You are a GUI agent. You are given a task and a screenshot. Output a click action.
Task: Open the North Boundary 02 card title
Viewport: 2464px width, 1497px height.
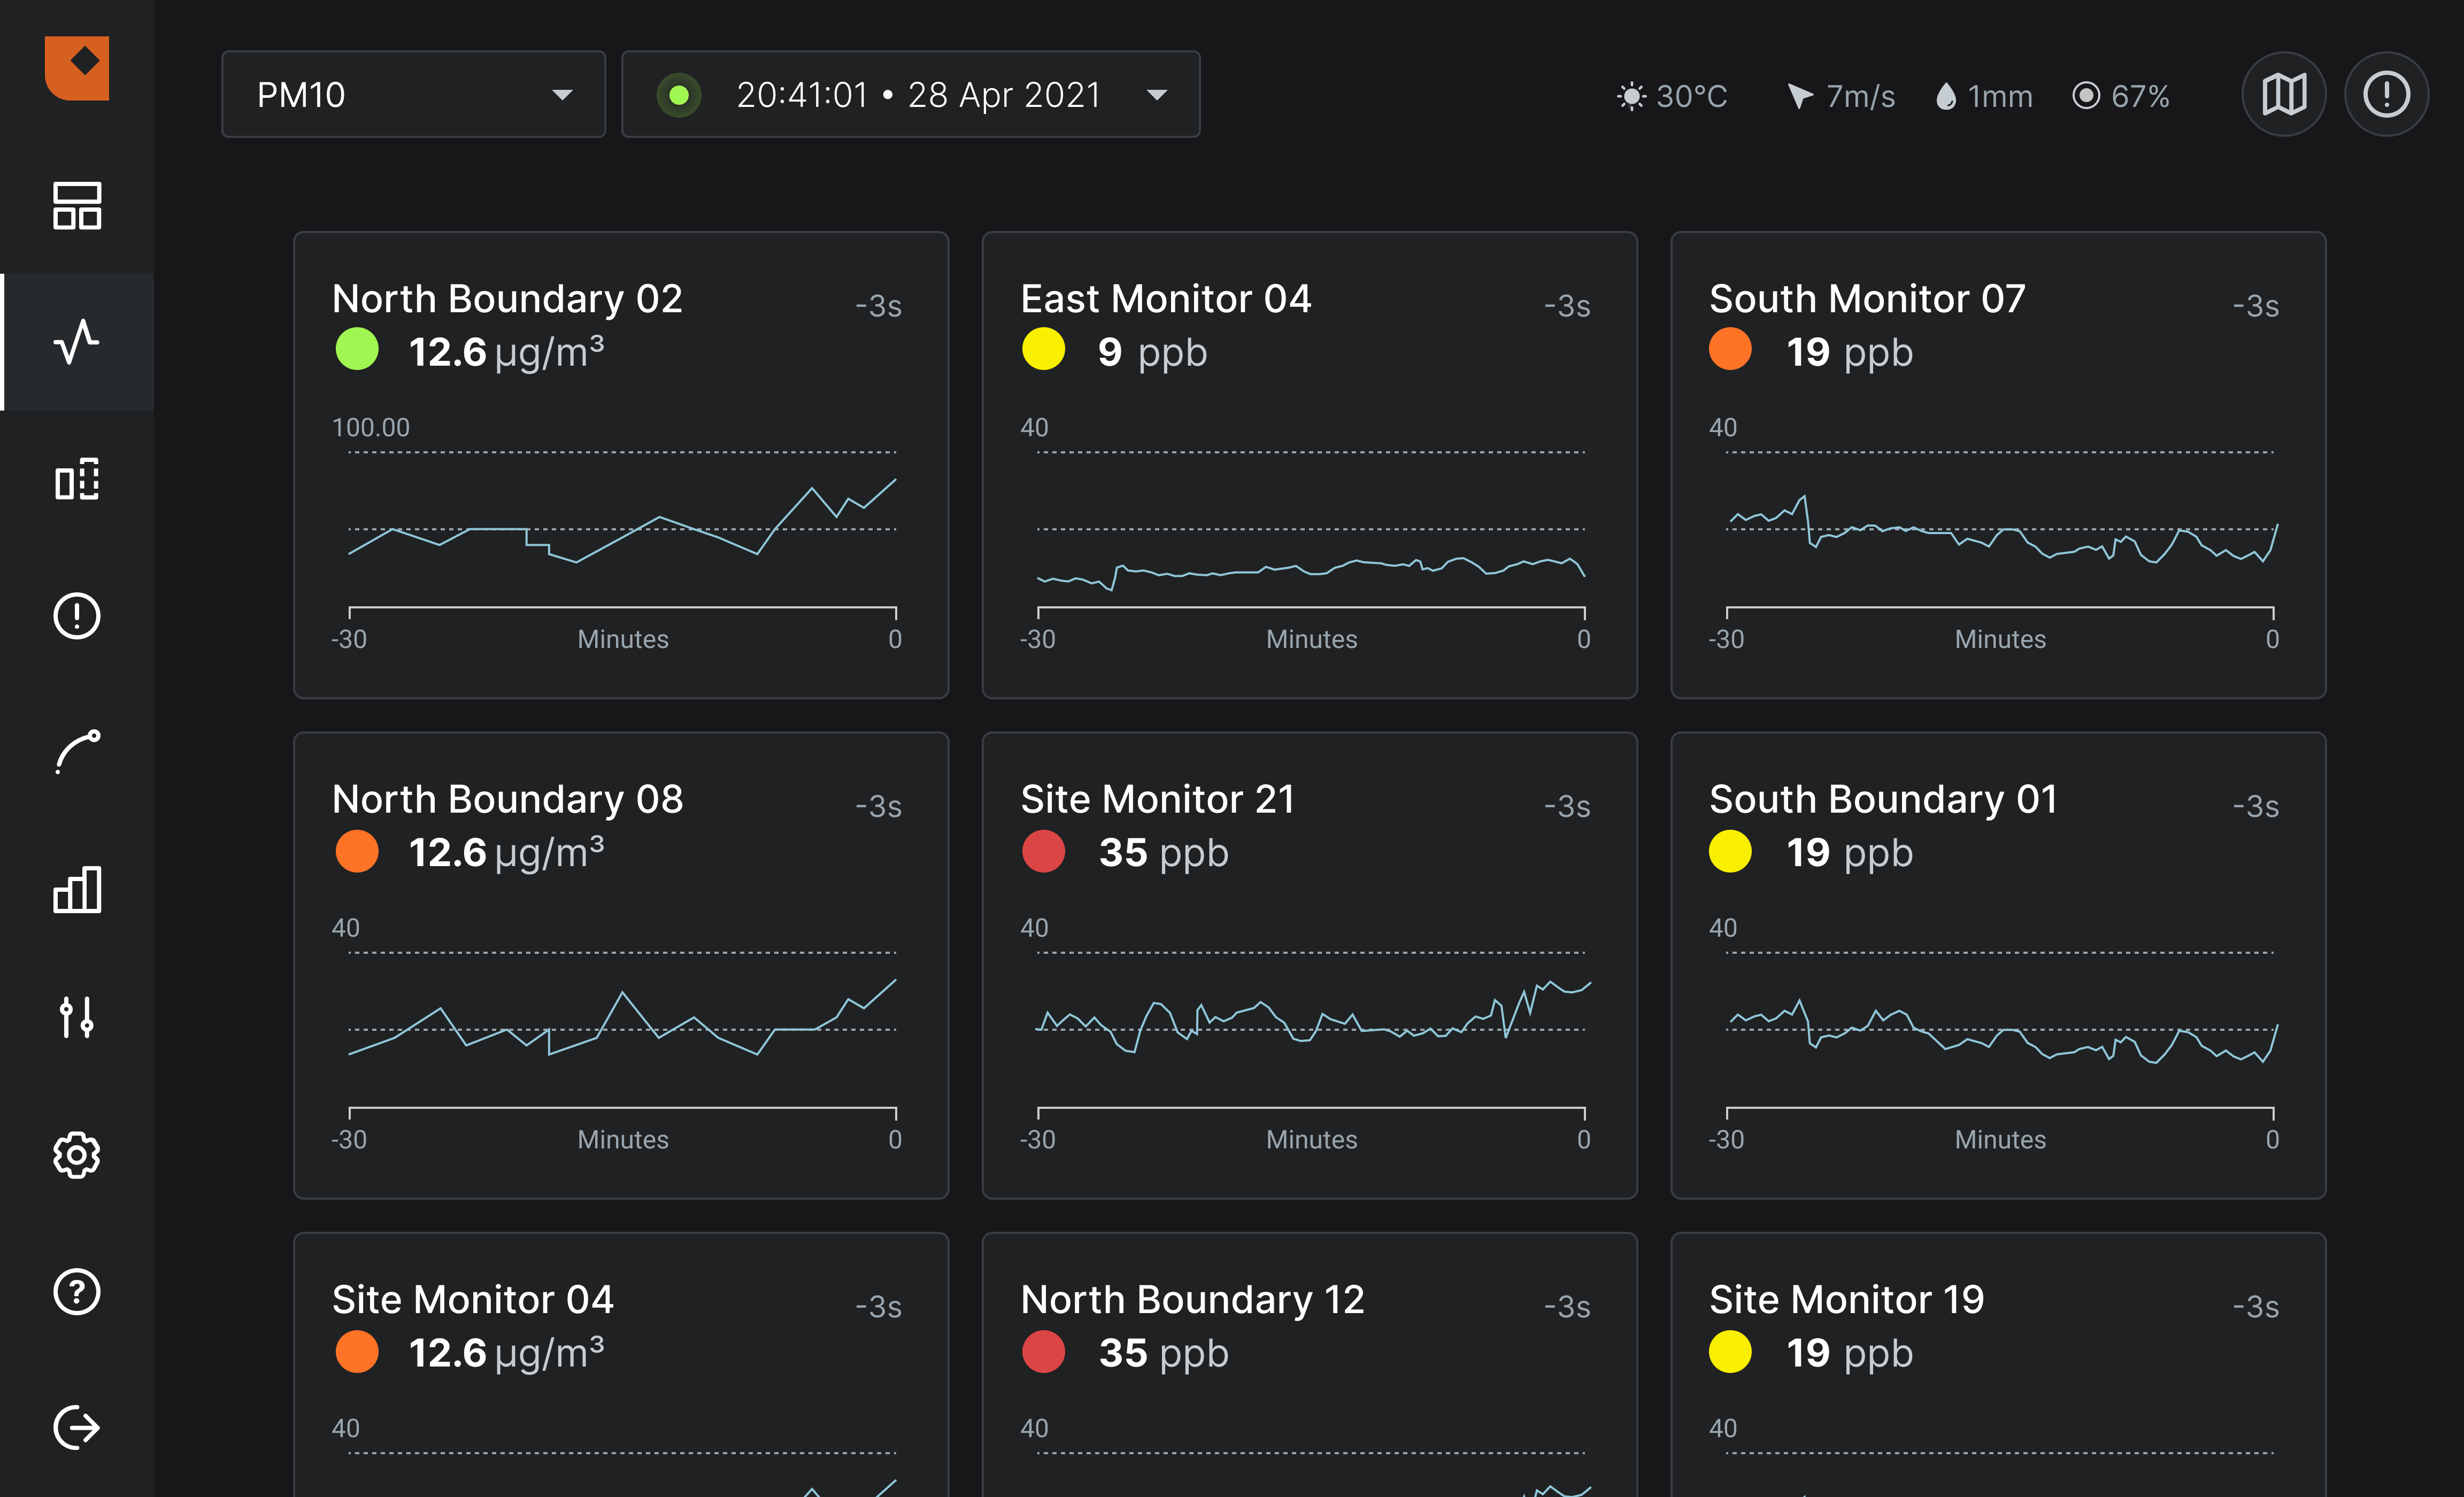507,299
